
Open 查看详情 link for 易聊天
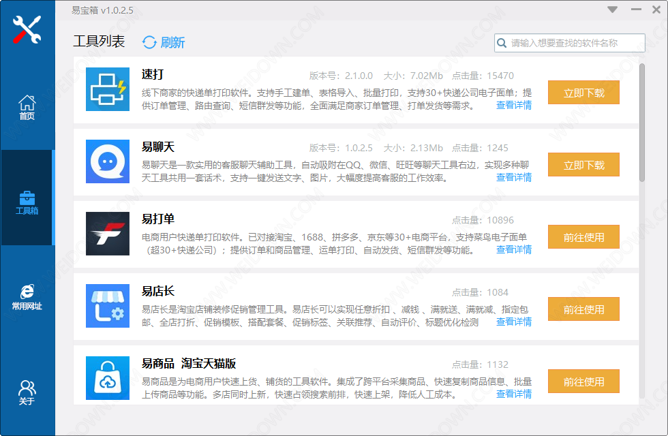click(514, 177)
